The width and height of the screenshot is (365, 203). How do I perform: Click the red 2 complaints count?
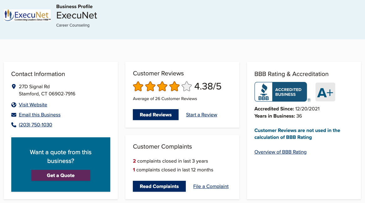[134, 161]
